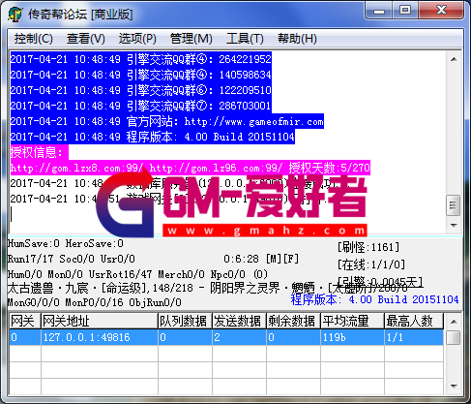Open the 查看(V) menu

pyautogui.click(x=86, y=39)
